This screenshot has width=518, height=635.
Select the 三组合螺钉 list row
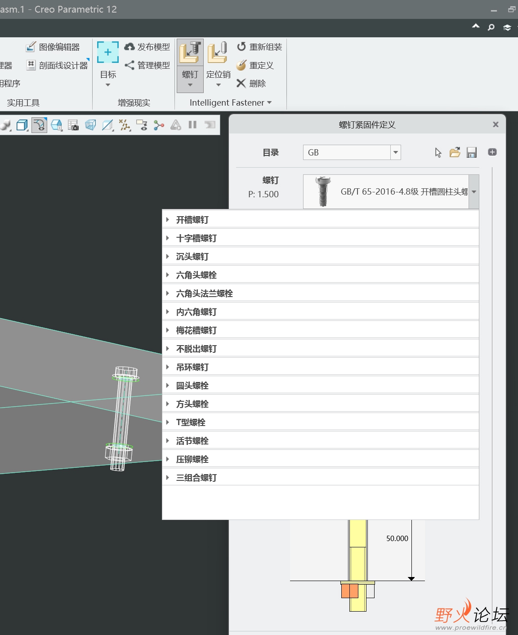[320, 478]
